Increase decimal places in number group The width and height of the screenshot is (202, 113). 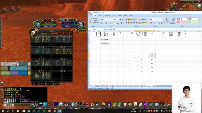tap(160, 23)
